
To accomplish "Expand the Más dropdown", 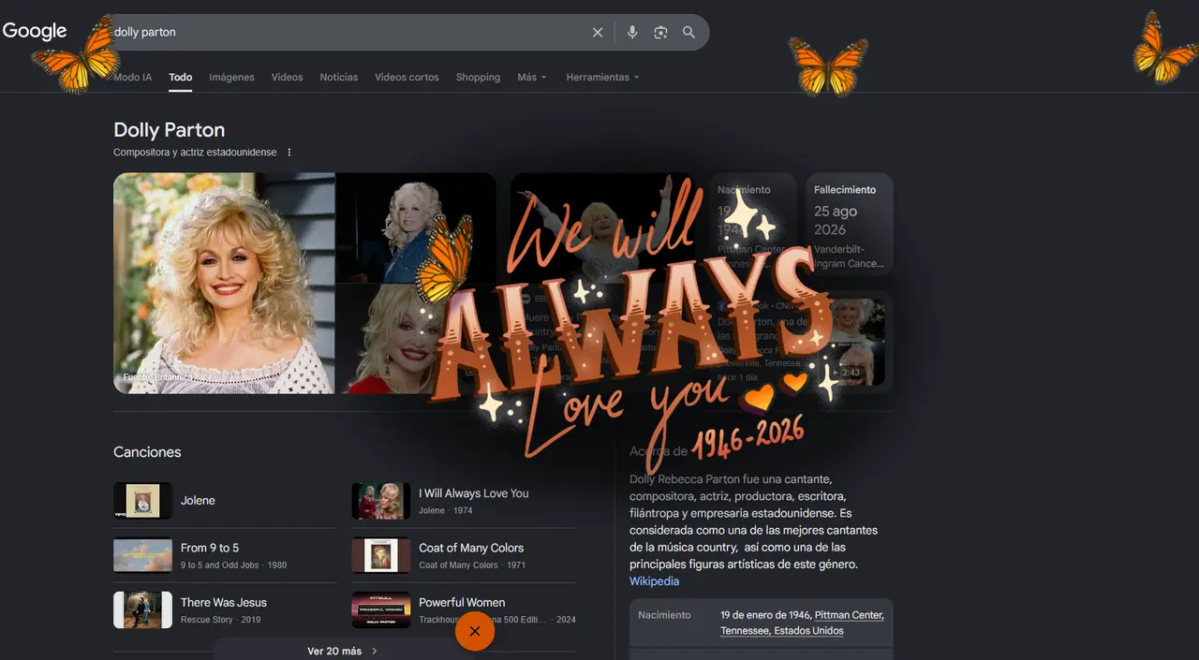I will coord(532,77).
